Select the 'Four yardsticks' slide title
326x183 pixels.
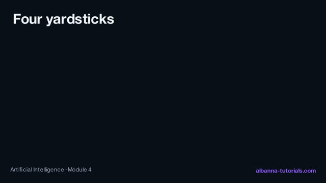pos(64,19)
